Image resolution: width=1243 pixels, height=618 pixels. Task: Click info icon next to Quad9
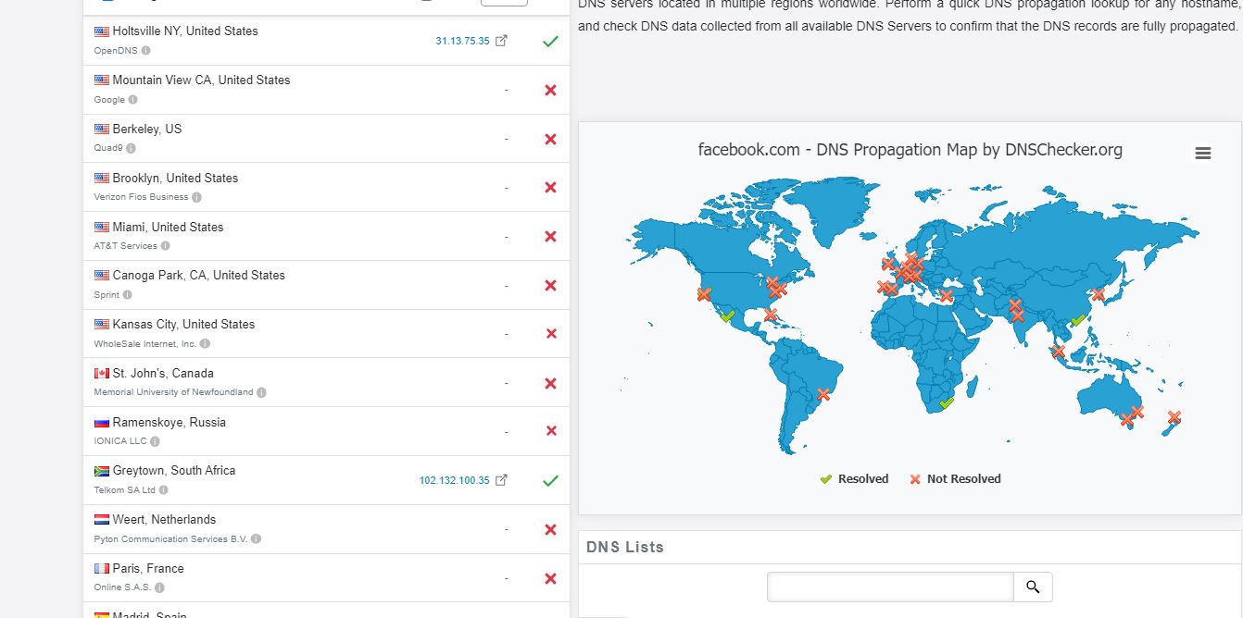tap(131, 148)
